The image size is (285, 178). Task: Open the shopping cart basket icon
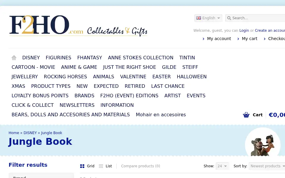tap(246, 115)
